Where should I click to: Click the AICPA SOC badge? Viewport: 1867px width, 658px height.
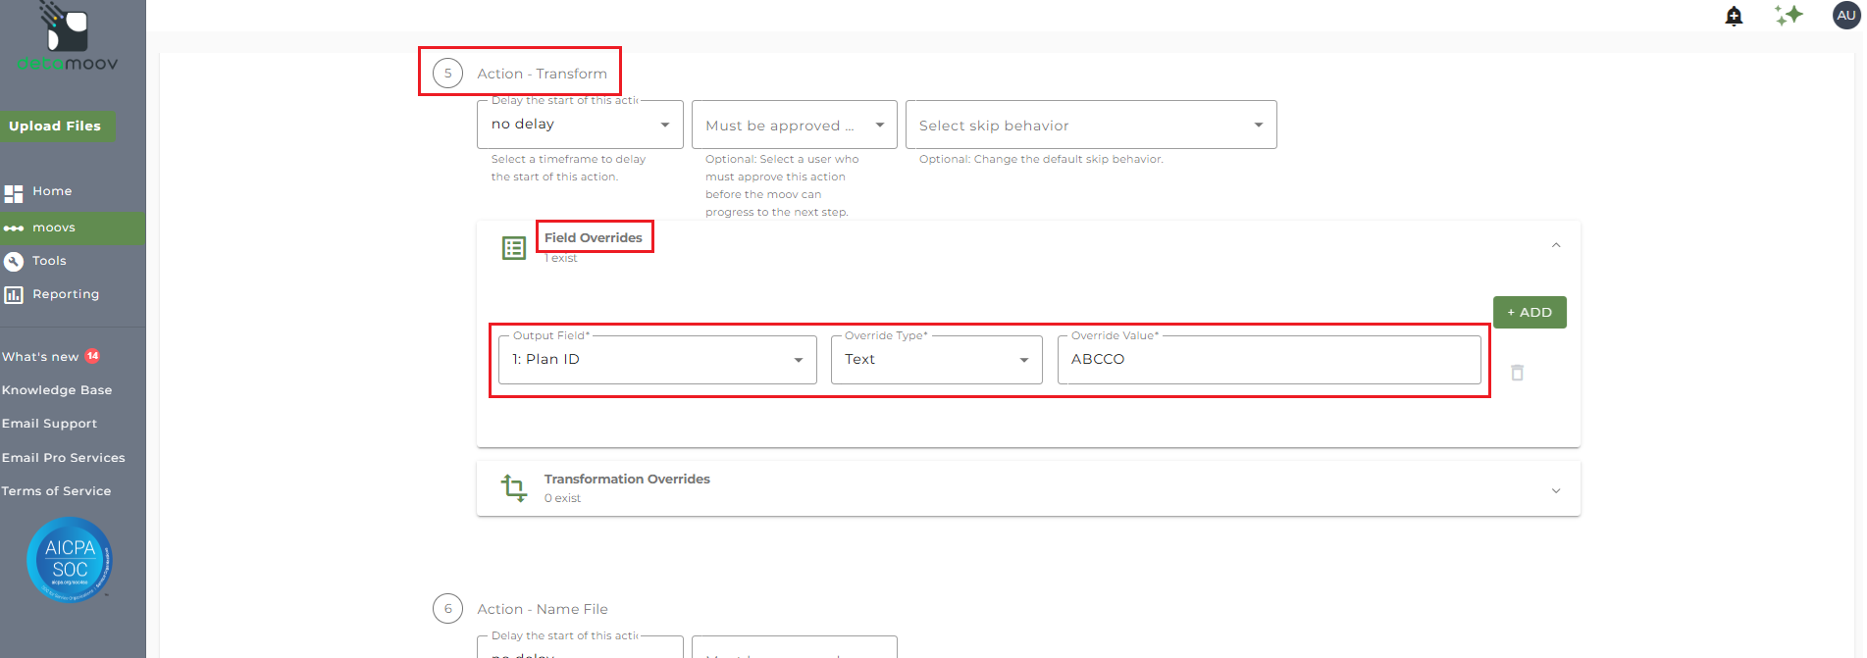(x=70, y=560)
